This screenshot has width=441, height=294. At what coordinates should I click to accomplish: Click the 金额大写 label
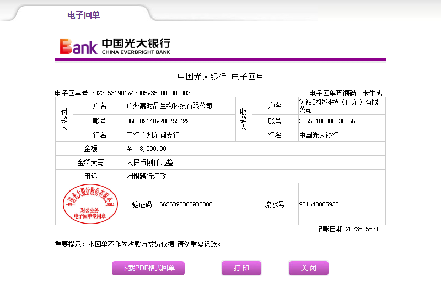(90, 162)
